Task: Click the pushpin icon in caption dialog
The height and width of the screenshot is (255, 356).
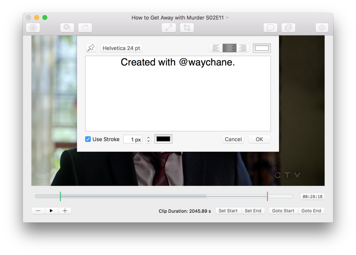Action: click(x=91, y=48)
